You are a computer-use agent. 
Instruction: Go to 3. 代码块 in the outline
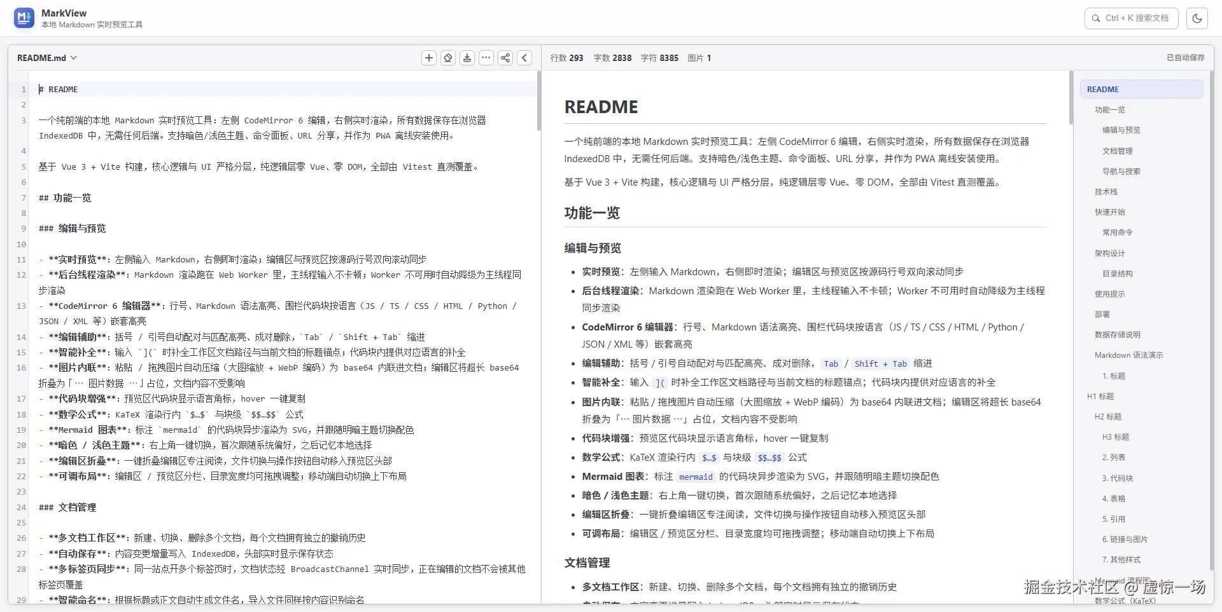point(1118,479)
